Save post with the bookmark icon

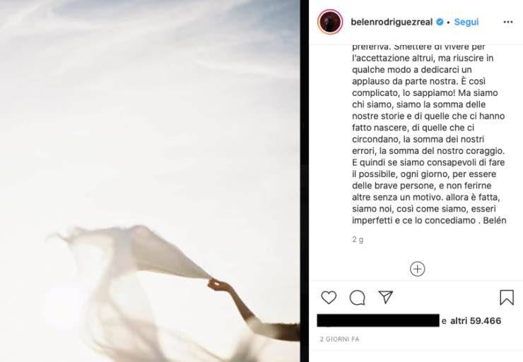point(506,297)
